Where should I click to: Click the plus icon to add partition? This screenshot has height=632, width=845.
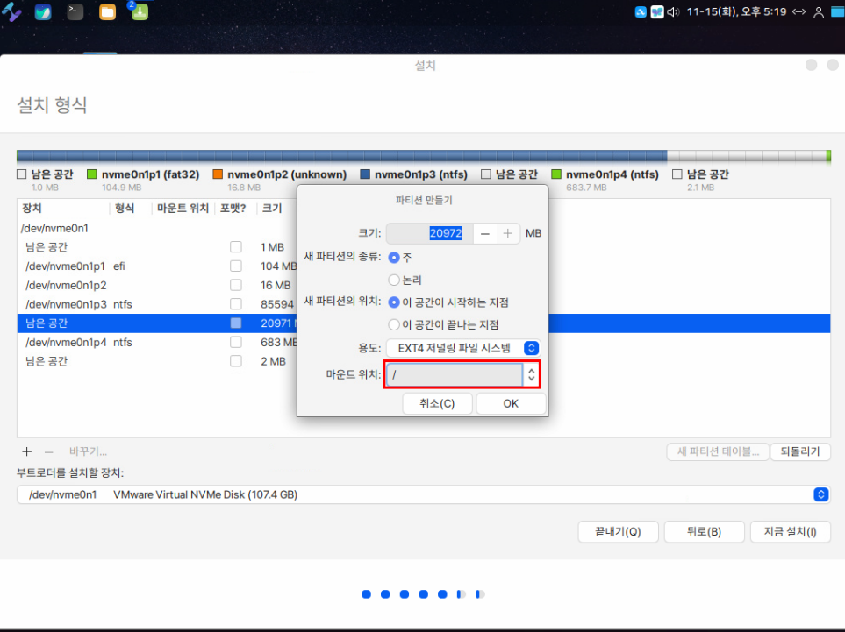[26, 451]
